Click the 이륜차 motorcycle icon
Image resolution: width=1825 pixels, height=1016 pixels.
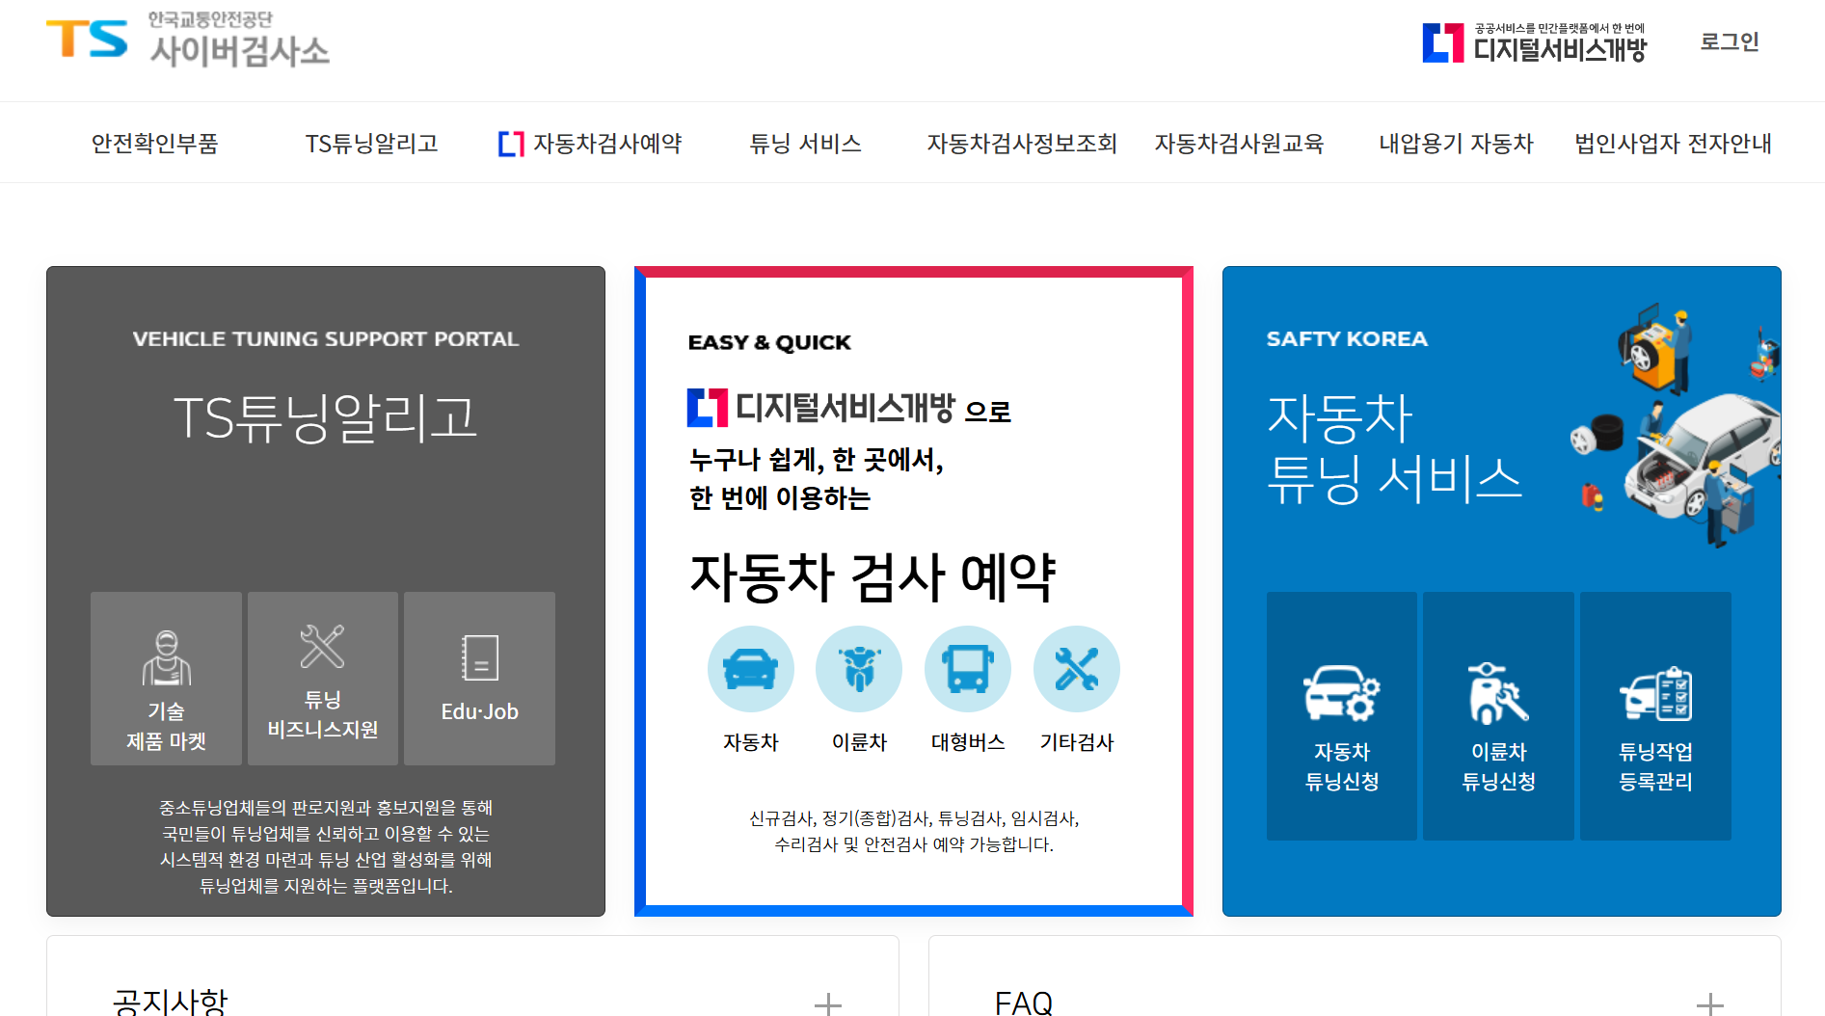(x=859, y=668)
